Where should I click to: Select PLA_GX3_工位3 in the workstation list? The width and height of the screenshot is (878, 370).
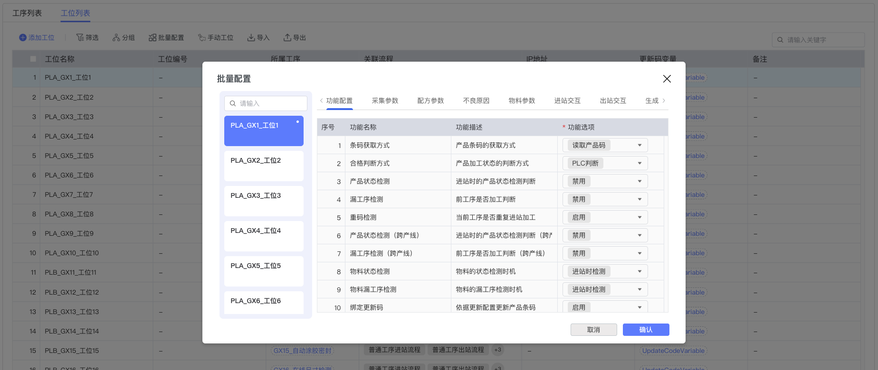coord(264,201)
